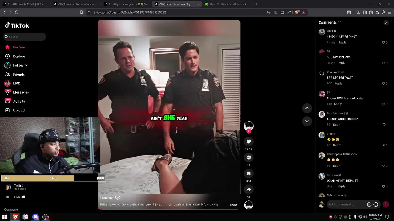
Task: Open Brave Rewards triangle icon
Action: (x=304, y=12)
